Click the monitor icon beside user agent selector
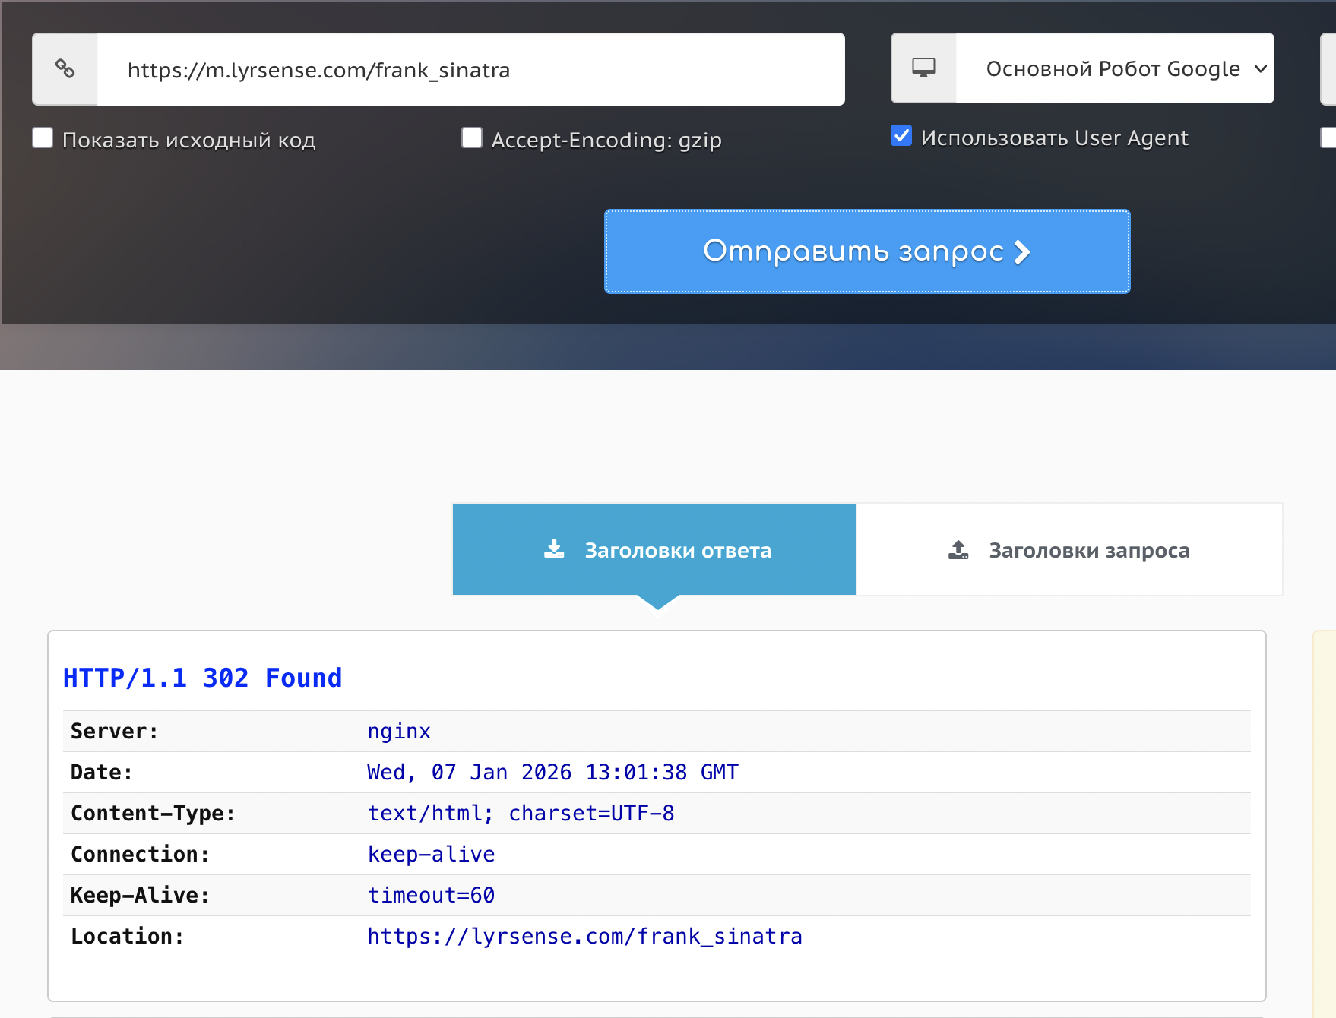 click(x=923, y=68)
